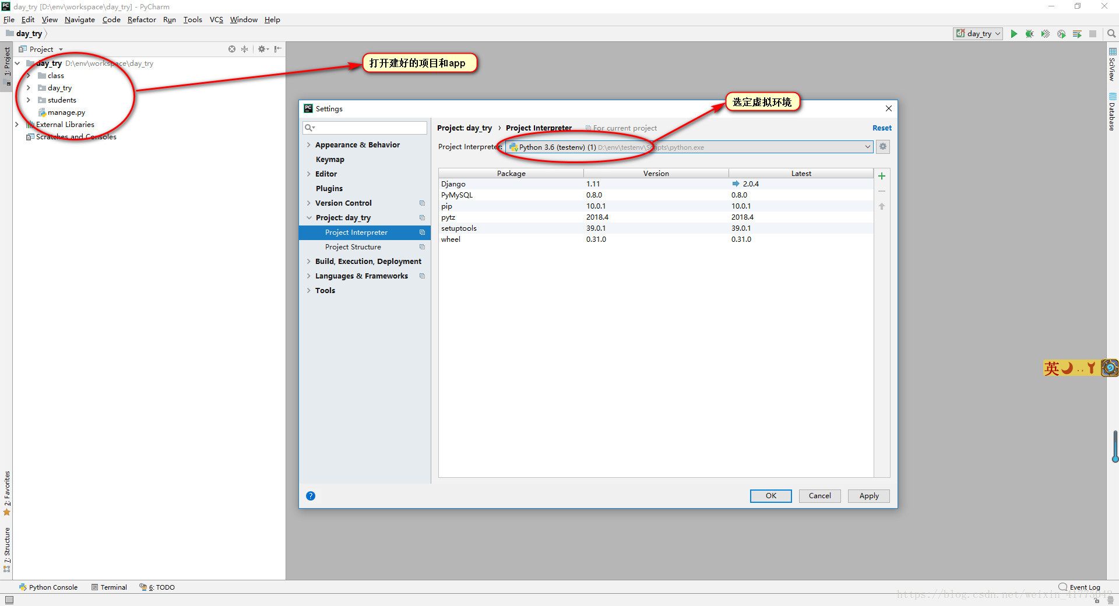1119x606 pixels.
Task: Open Settings help question mark
Action: (x=311, y=496)
